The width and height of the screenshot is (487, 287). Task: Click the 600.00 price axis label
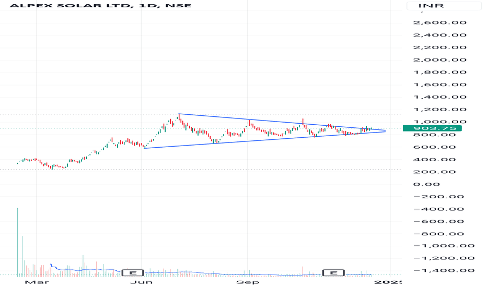pos(434,147)
